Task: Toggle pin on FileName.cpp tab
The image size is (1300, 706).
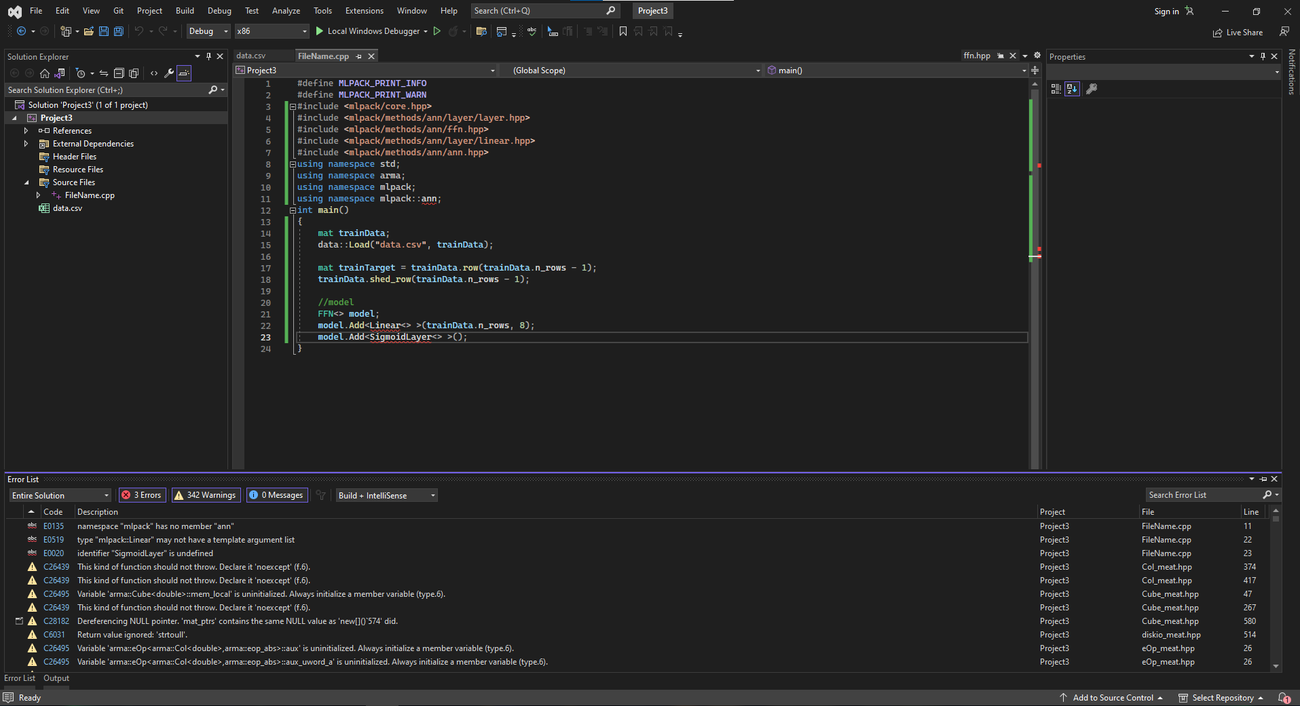Action: pyautogui.click(x=359, y=56)
